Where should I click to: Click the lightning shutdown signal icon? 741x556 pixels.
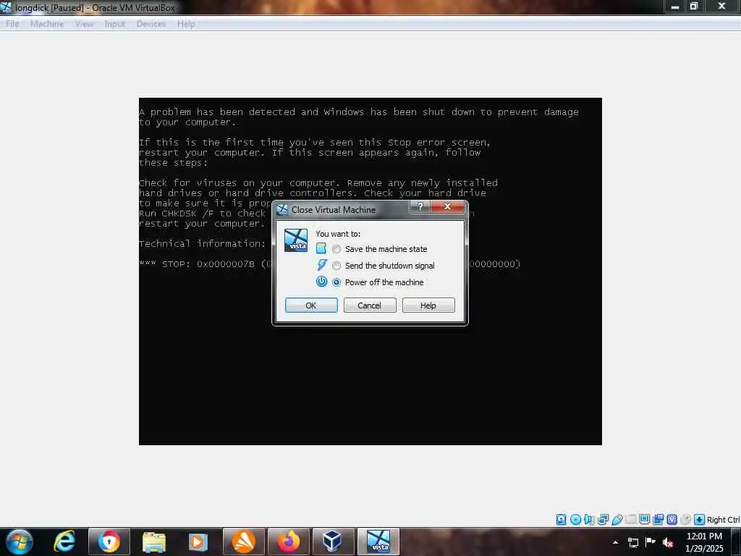pos(322,265)
